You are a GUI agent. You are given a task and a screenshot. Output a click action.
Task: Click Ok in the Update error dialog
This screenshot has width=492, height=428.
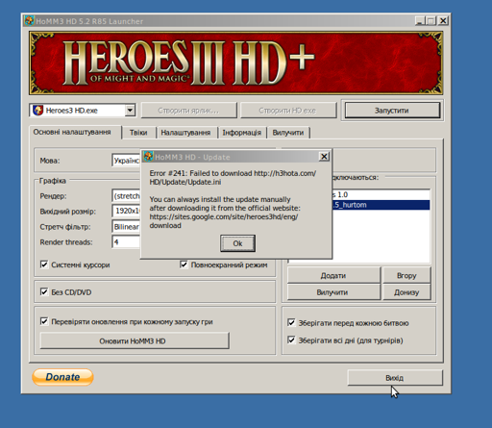237,243
